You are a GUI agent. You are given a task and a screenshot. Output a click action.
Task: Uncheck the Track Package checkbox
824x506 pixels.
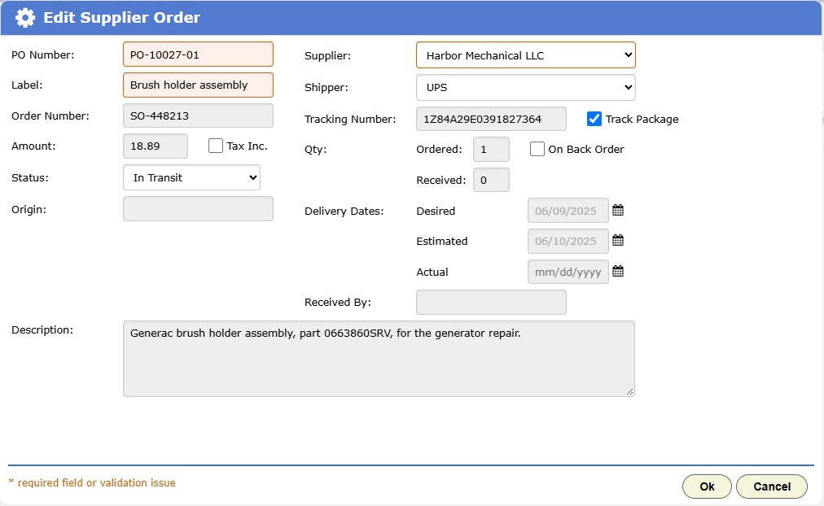pyautogui.click(x=594, y=119)
